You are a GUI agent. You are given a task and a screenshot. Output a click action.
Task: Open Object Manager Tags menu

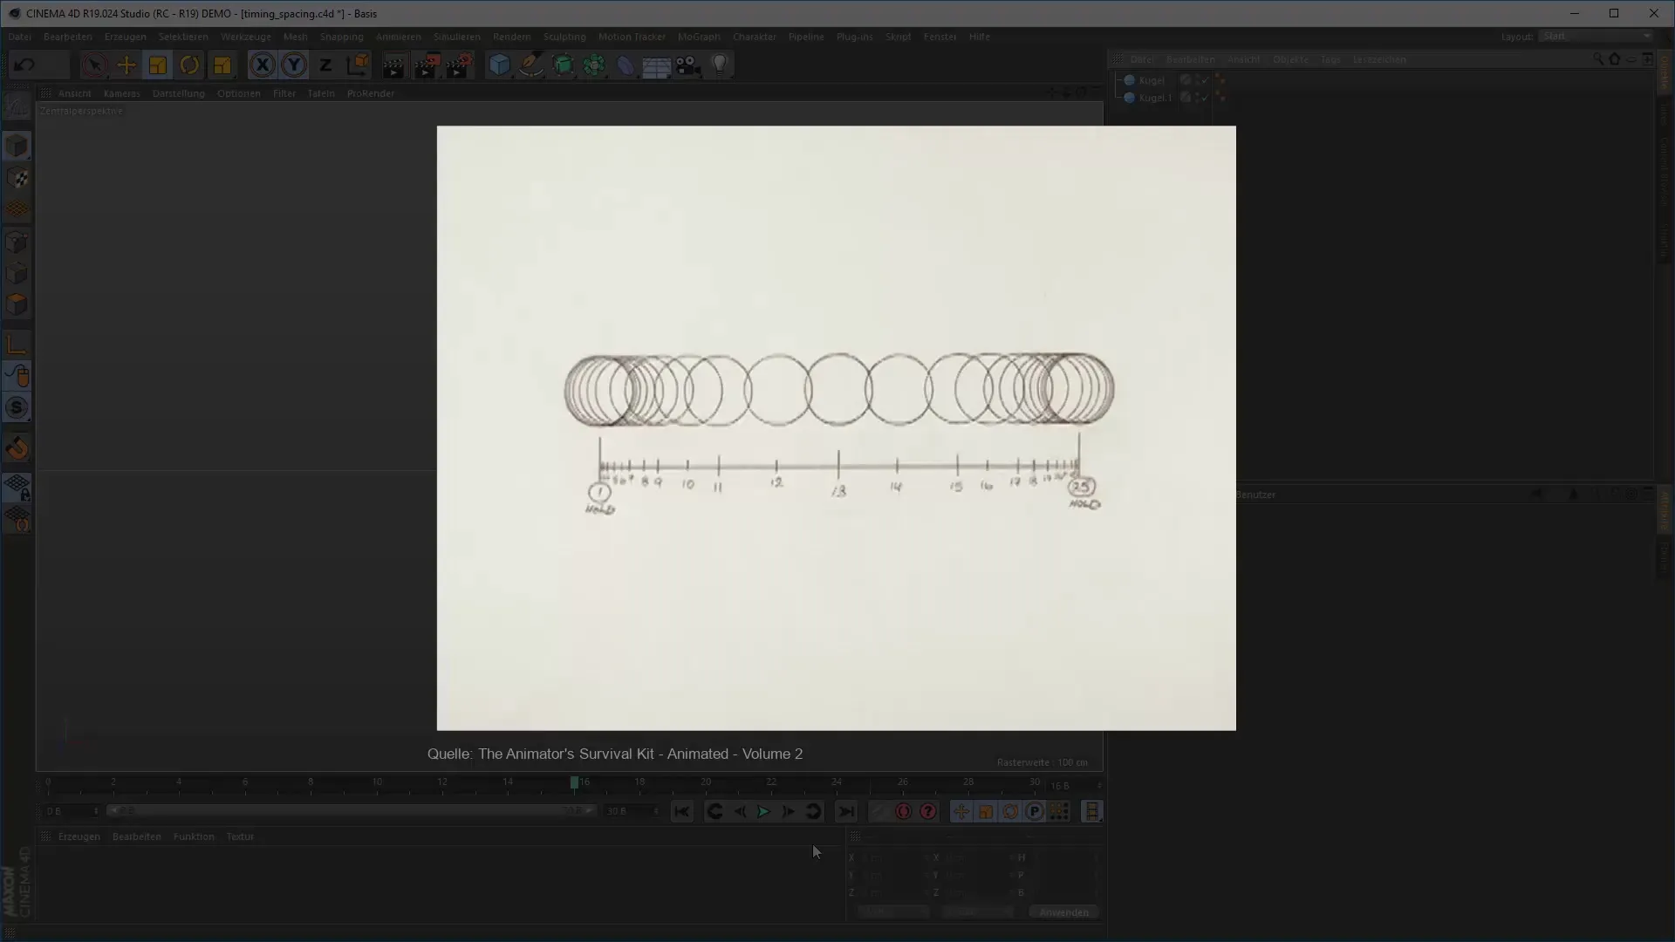coord(1330,59)
